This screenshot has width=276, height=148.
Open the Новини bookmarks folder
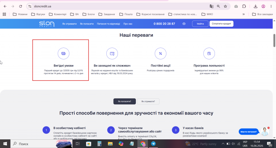pos(20,14)
